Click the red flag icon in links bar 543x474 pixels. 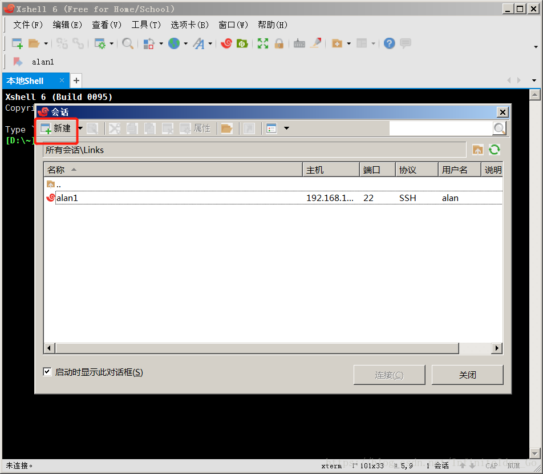(x=18, y=62)
